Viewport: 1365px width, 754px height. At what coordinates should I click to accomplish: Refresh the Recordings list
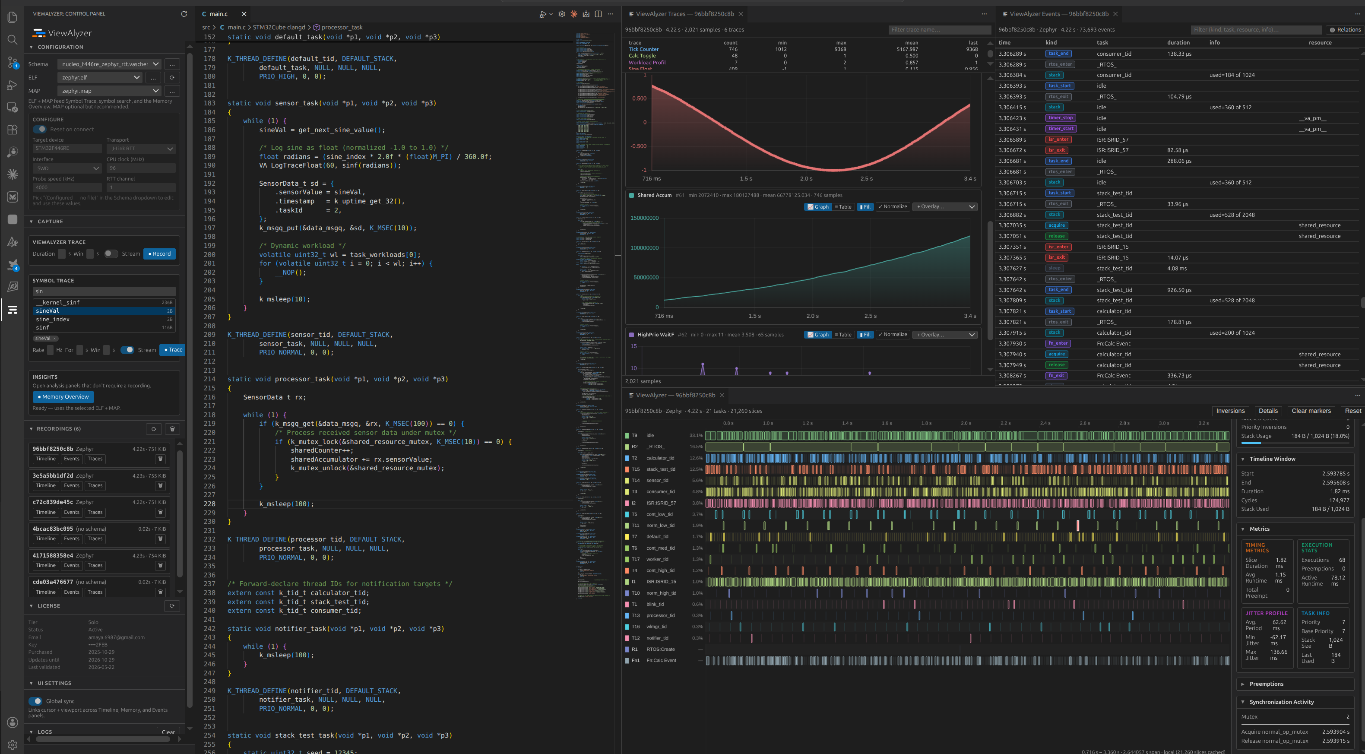(x=154, y=429)
